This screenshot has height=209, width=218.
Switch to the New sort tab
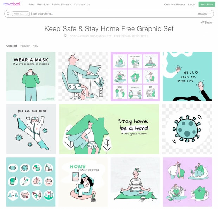35,46
